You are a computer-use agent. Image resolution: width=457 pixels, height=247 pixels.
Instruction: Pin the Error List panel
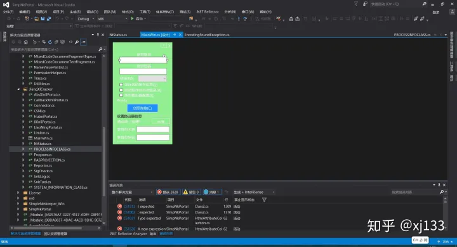point(439,185)
